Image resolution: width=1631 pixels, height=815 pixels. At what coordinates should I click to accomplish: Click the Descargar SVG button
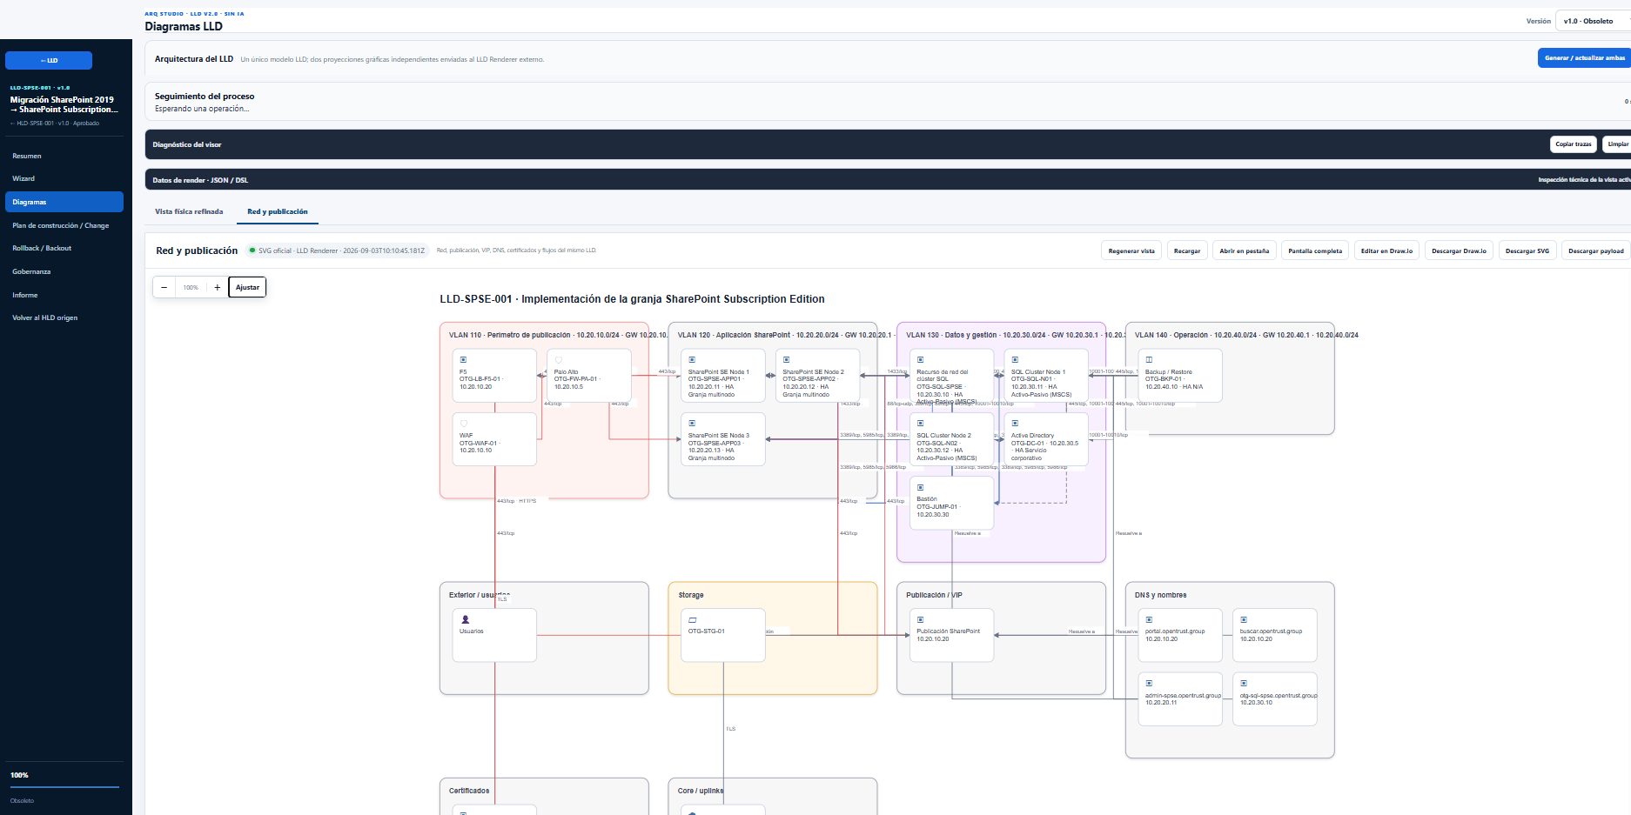click(x=1527, y=251)
